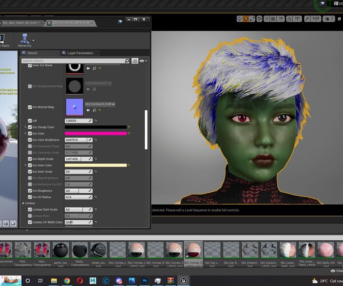
Task: Toggle world/local coordinate globe icon
Action: click(x=260, y=19)
